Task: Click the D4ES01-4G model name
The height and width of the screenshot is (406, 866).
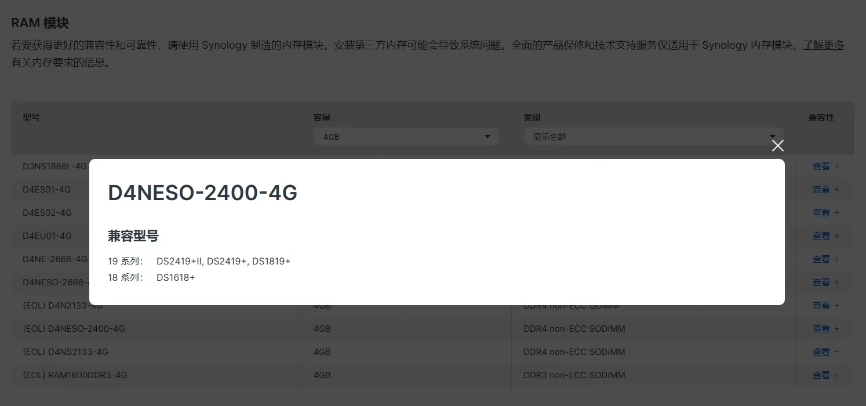Action: (x=46, y=190)
